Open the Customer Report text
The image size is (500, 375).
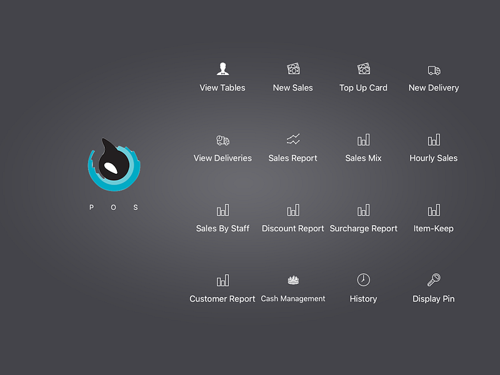coord(222,299)
